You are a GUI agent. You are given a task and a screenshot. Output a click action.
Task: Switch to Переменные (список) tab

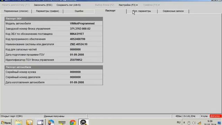coord(16,11)
